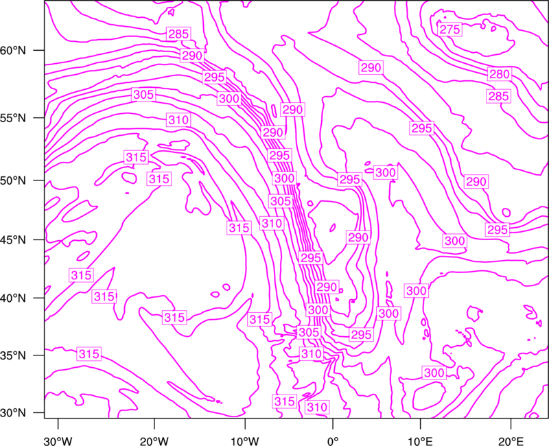This screenshot has height=446, width=549.
Task: Click the 275 contour label
Action: pos(449,30)
